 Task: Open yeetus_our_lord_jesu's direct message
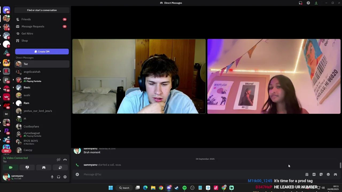coord(42,111)
